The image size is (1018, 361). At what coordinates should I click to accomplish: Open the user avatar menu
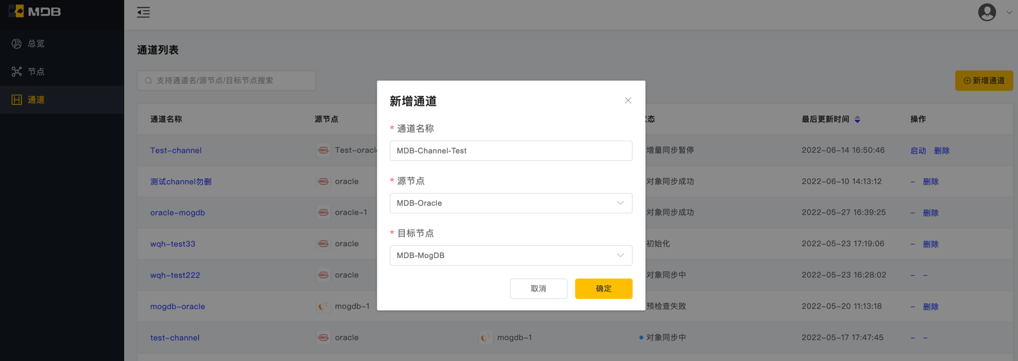pyautogui.click(x=987, y=12)
